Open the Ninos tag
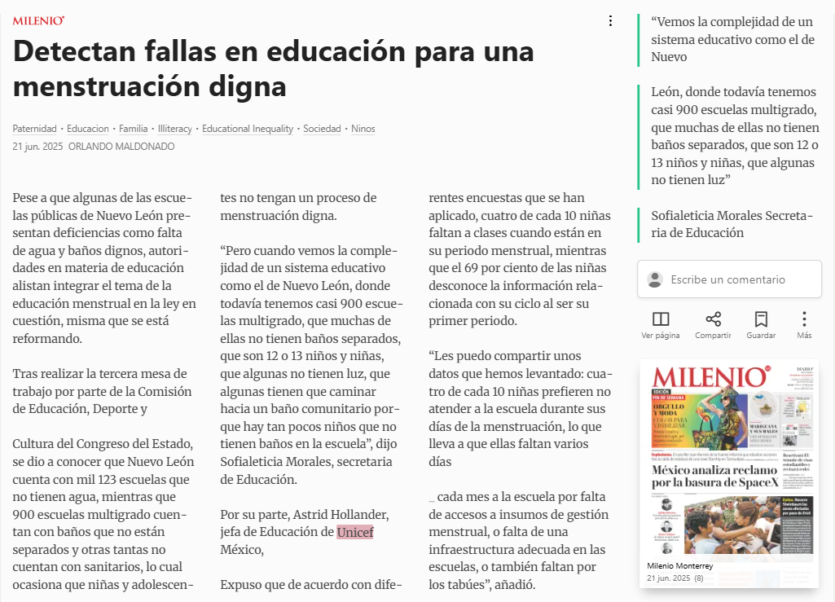 click(363, 129)
